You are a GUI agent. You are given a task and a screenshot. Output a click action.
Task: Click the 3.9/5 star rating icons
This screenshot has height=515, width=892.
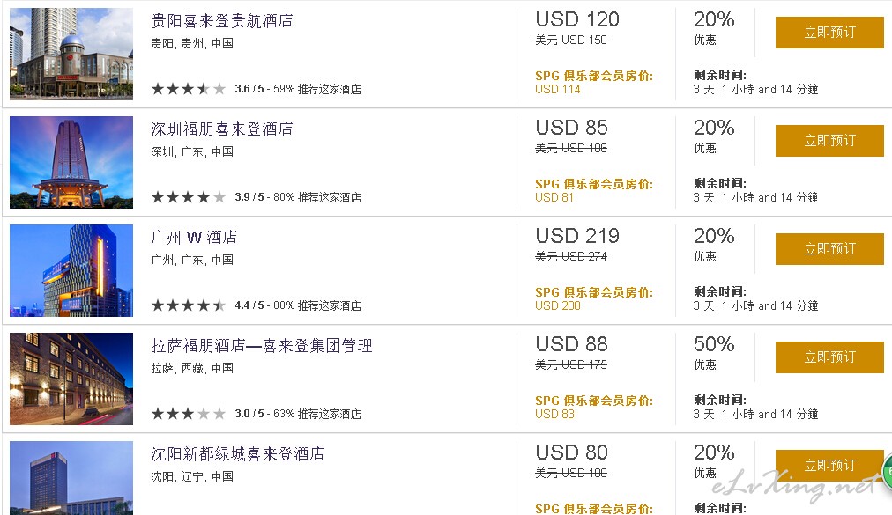click(189, 197)
